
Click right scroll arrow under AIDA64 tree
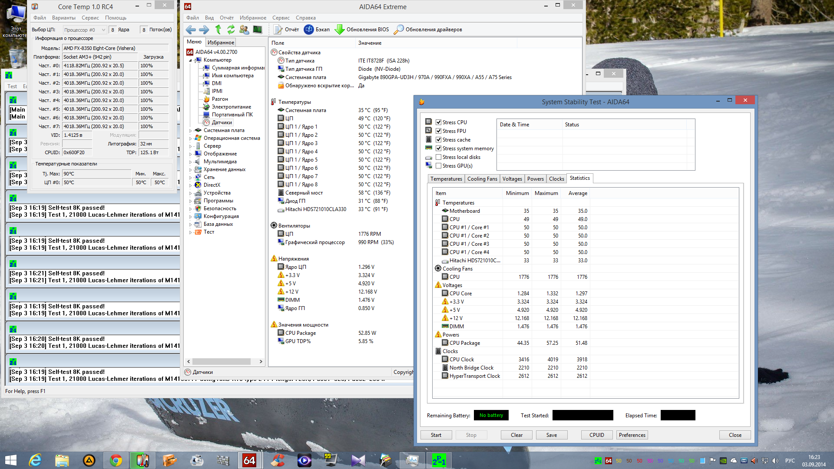click(x=261, y=362)
